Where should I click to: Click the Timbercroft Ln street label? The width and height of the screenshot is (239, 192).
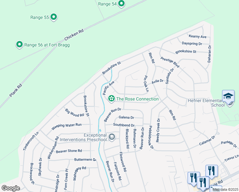31,141
